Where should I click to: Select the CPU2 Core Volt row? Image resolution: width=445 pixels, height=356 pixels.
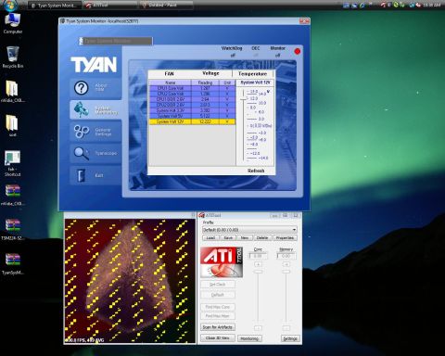(192, 94)
